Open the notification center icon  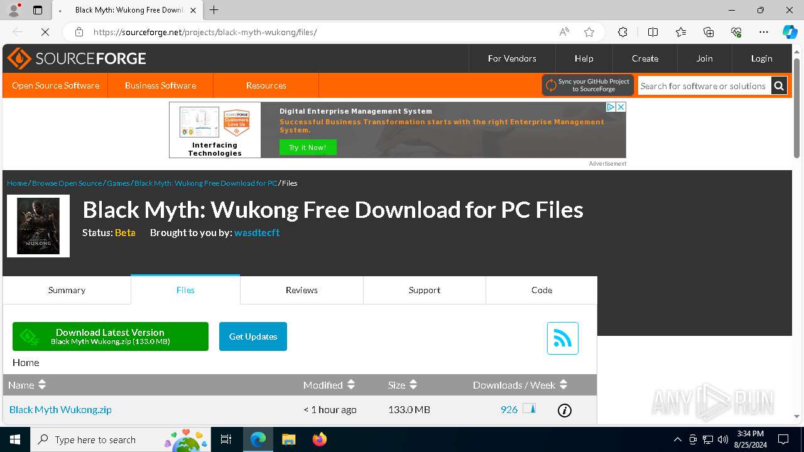point(783,439)
